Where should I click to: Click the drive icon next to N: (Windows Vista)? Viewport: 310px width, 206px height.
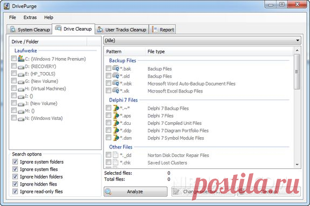click(x=21, y=119)
